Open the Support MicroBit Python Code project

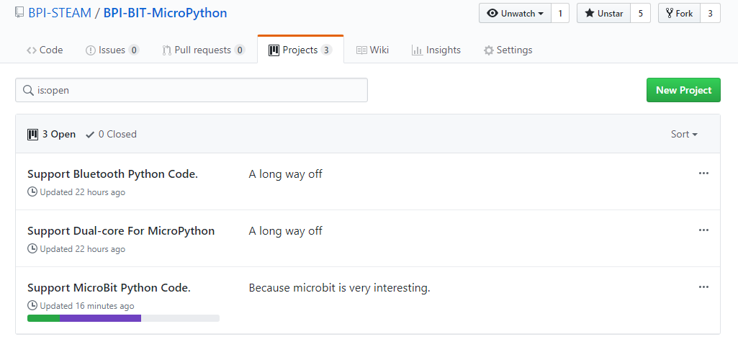coord(109,288)
